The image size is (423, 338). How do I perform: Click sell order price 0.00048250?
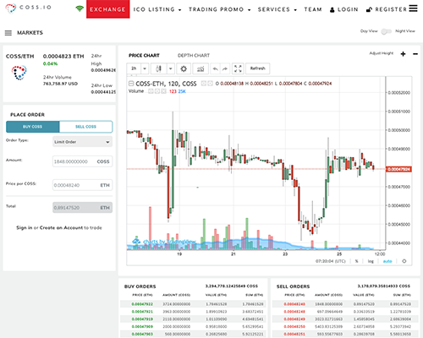(294, 326)
